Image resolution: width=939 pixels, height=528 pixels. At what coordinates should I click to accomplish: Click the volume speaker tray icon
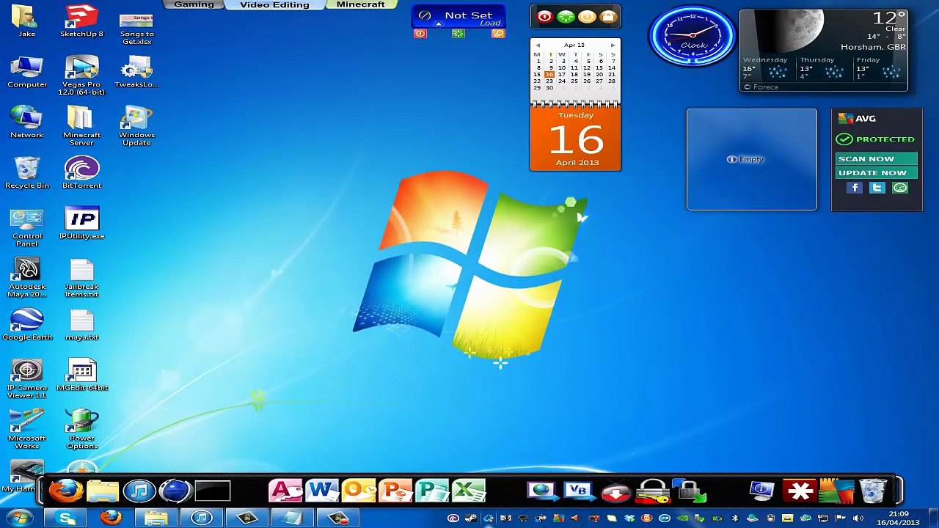click(x=858, y=518)
